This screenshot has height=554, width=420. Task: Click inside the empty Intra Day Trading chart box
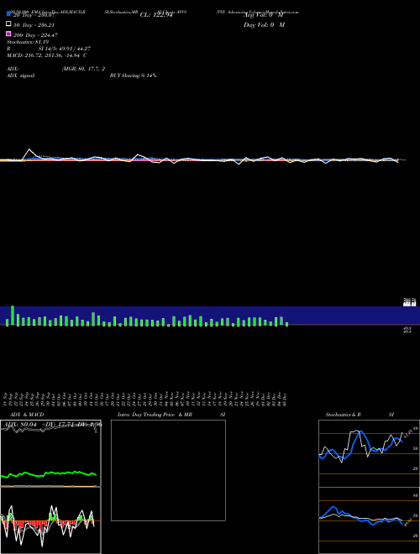tap(168, 470)
